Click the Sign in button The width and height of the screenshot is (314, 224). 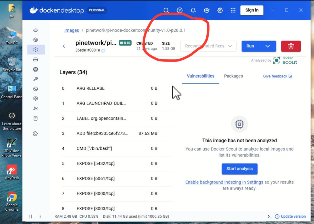coord(252,10)
